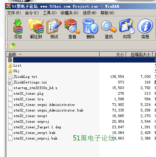
Task: Click the stm32_timer.plg file icon
Action: coord(10,93)
